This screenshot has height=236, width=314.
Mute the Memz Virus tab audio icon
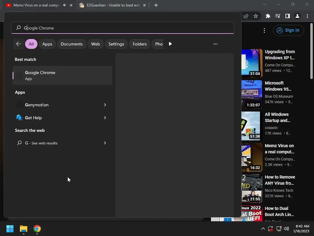(64, 5)
